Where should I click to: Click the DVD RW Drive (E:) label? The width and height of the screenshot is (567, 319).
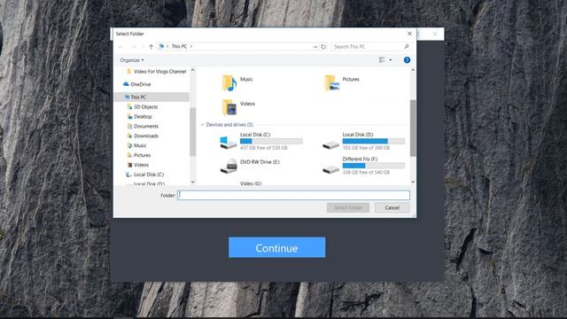[260, 162]
